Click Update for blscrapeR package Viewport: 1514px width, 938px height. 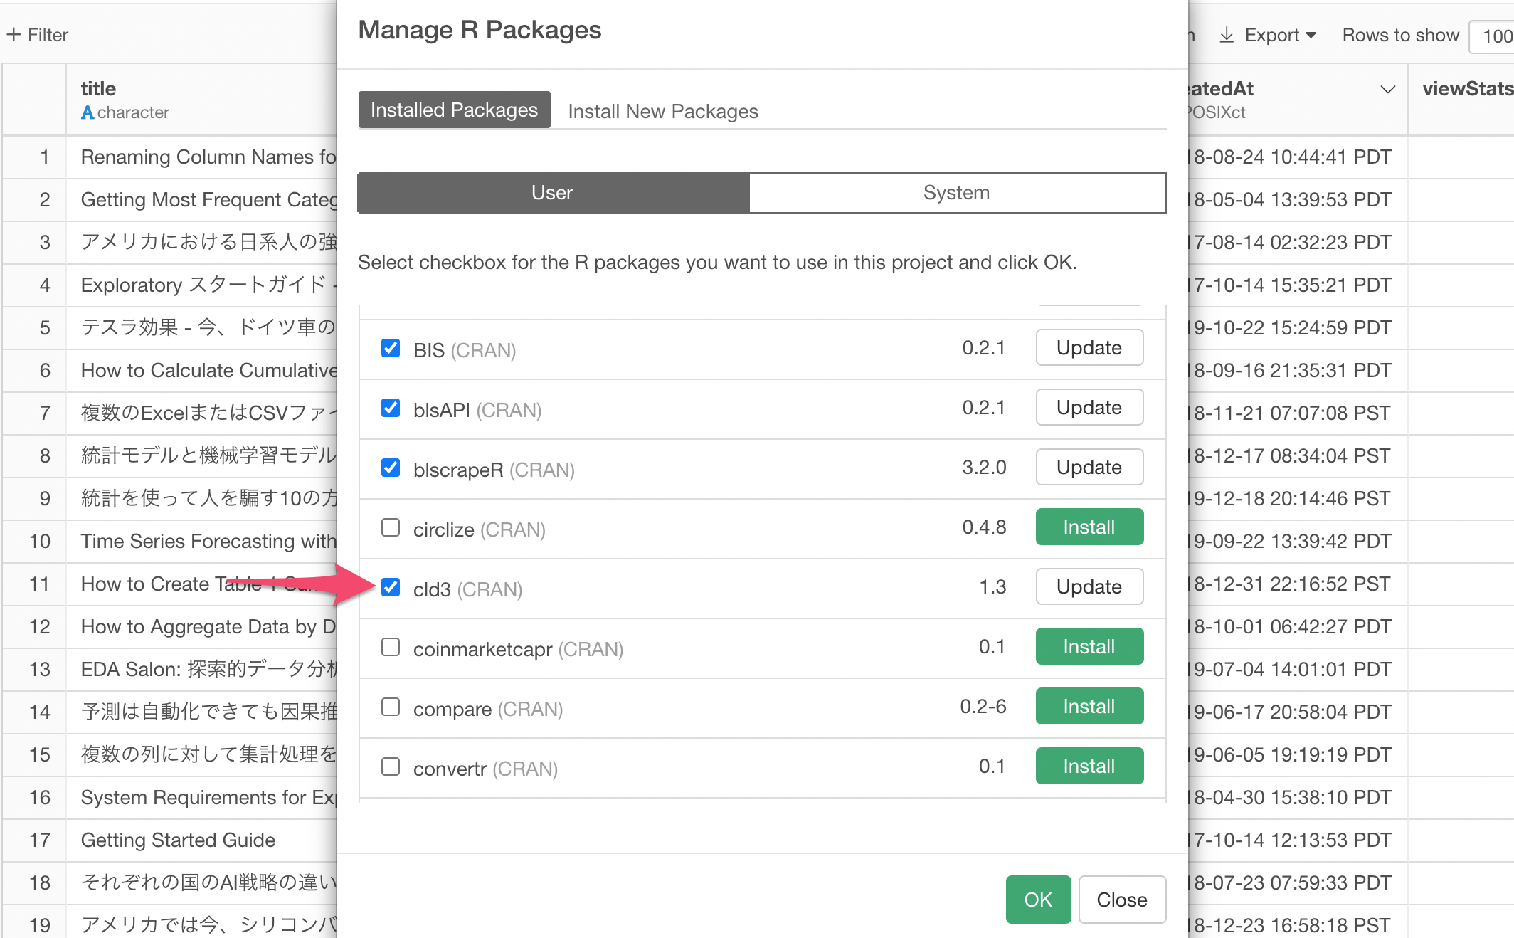(1089, 468)
